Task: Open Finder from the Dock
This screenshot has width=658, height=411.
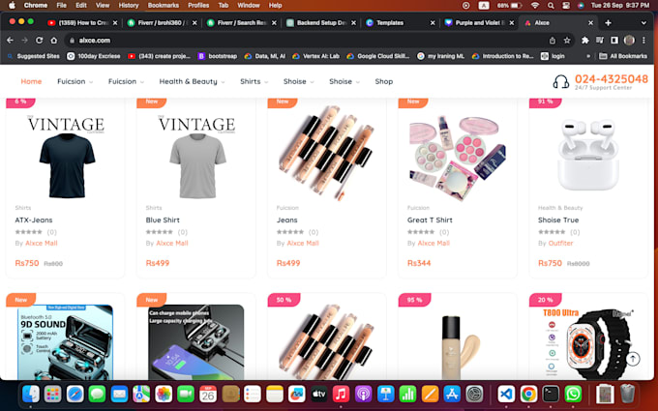Action: point(31,394)
